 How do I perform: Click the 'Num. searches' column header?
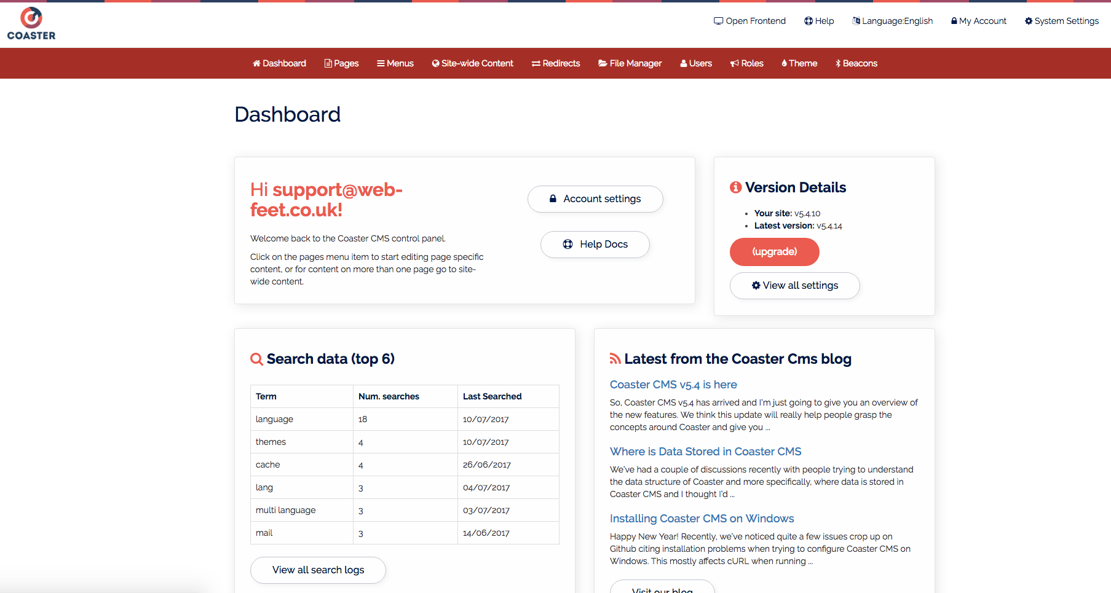pos(405,396)
